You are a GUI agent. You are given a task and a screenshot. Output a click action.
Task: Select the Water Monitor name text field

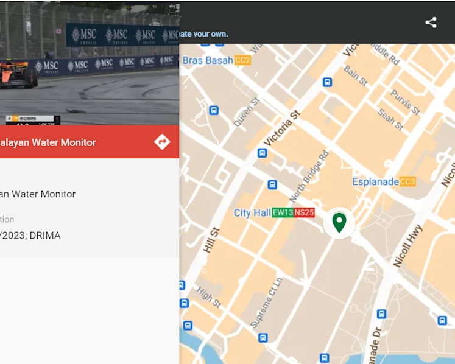coord(38,194)
